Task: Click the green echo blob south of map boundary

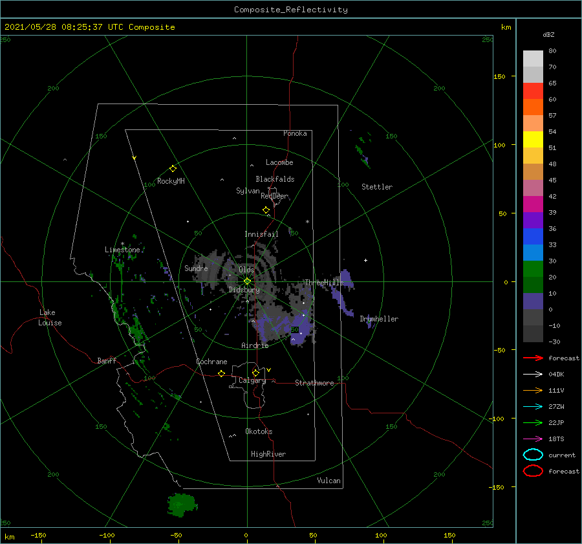Action: pyautogui.click(x=182, y=505)
